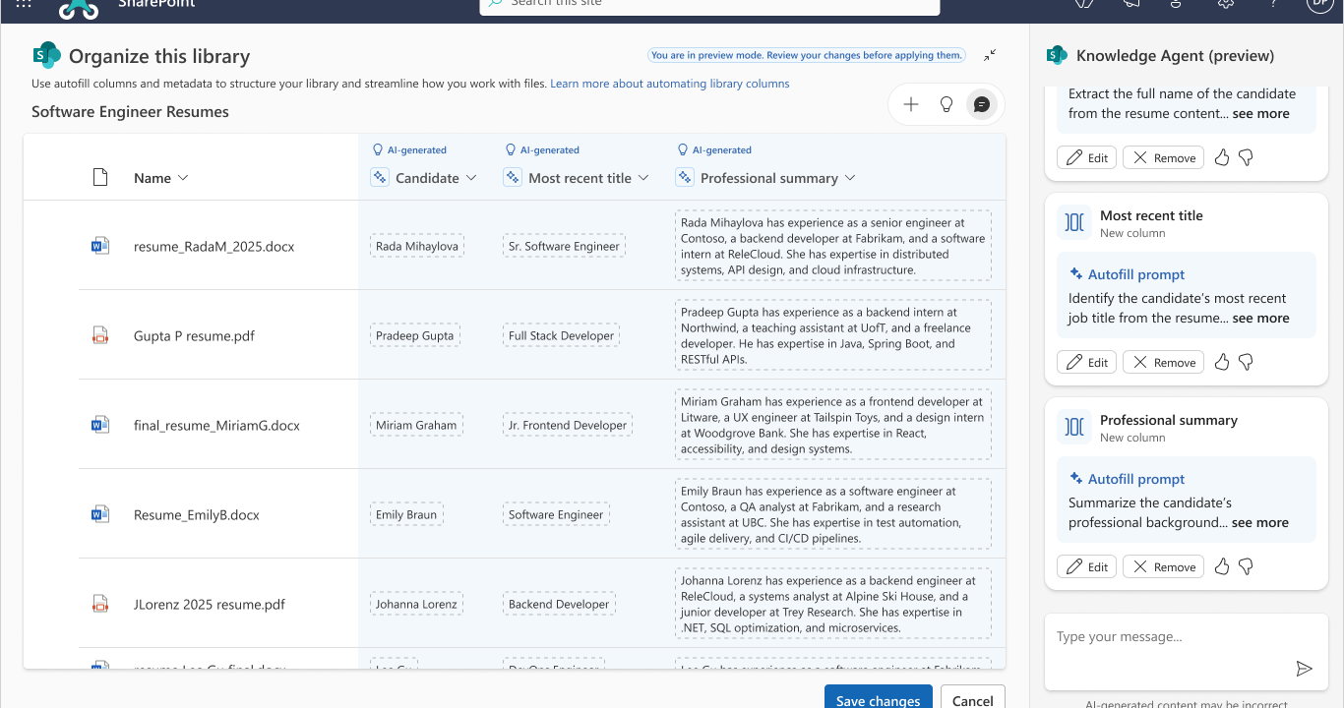Click the Software Engineer Resumes library title
Image resolution: width=1344 pixels, height=708 pixels.
(x=130, y=112)
